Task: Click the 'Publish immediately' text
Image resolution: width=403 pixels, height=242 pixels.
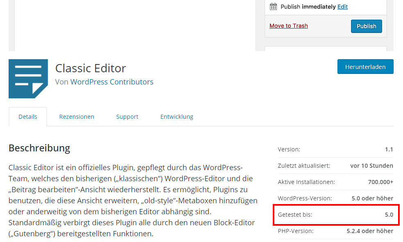Action: 308,7
